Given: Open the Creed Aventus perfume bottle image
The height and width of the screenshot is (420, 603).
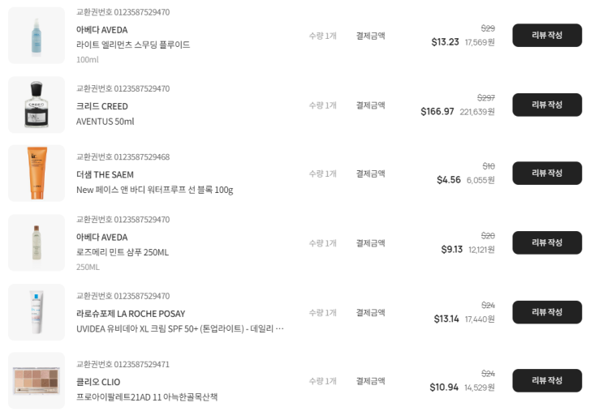Looking at the screenshot, I should coord(37,105).
